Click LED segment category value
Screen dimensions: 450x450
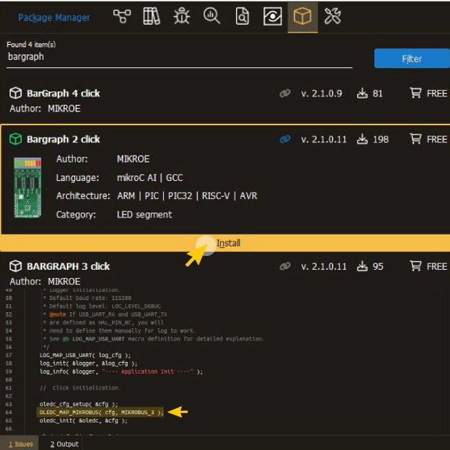click(144, 215)
